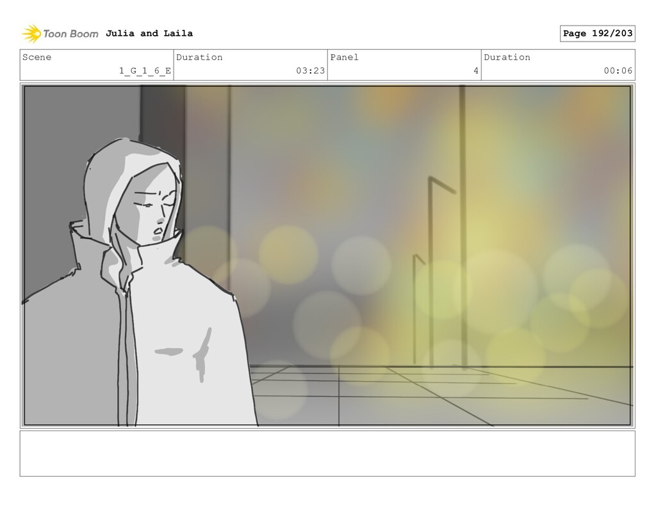Select the 'Scene' header label
Viewport: 656px width, 506px height.
37,57
